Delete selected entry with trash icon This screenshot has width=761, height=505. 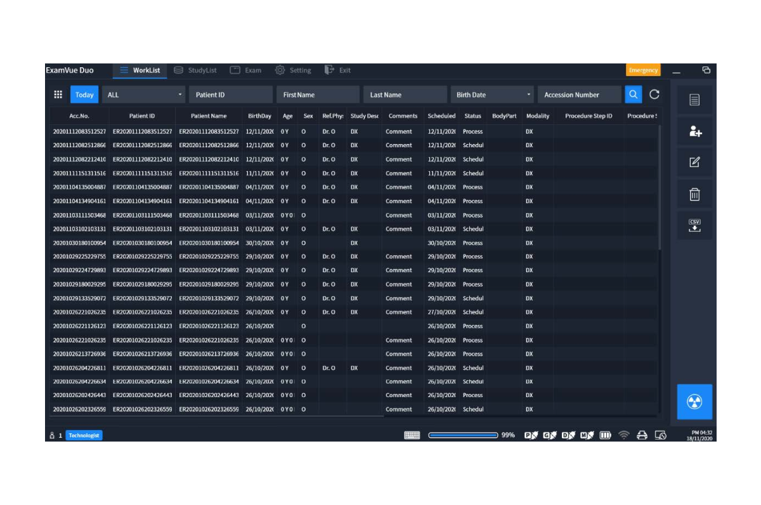pyautogui.click(x=694, y=194)
